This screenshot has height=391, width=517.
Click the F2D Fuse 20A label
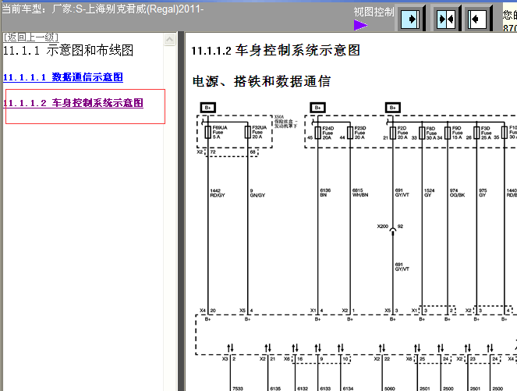[402, 133]
